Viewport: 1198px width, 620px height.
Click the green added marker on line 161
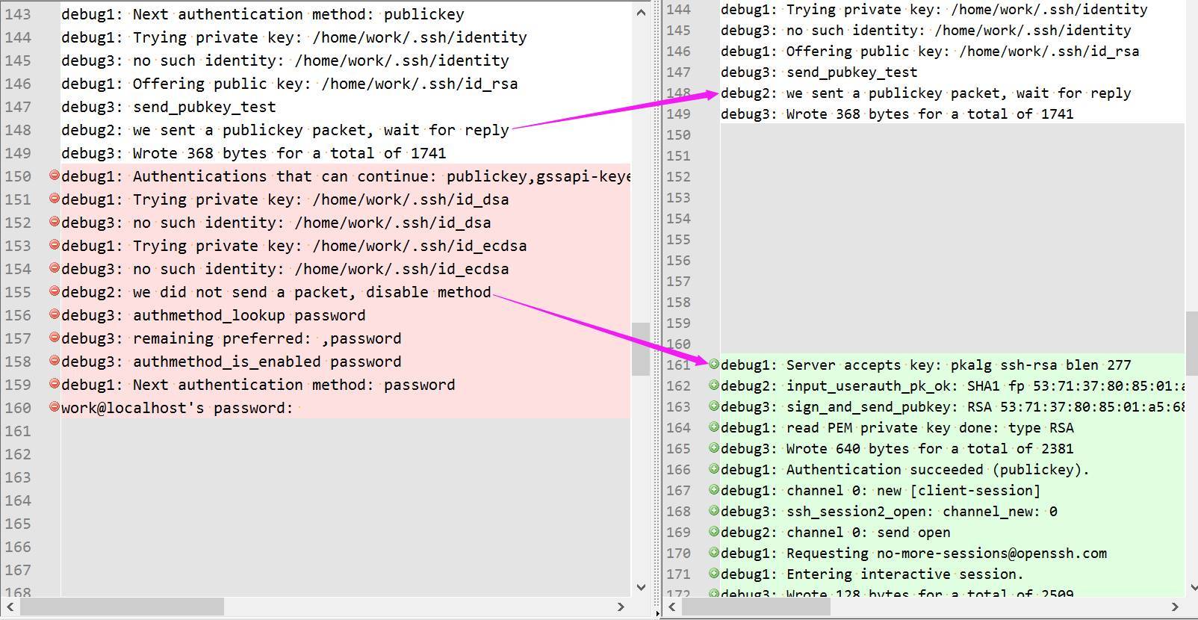coord(713,365)
